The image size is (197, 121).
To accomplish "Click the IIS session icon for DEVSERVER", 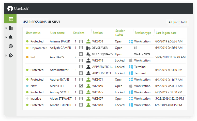I will [88, 48].
